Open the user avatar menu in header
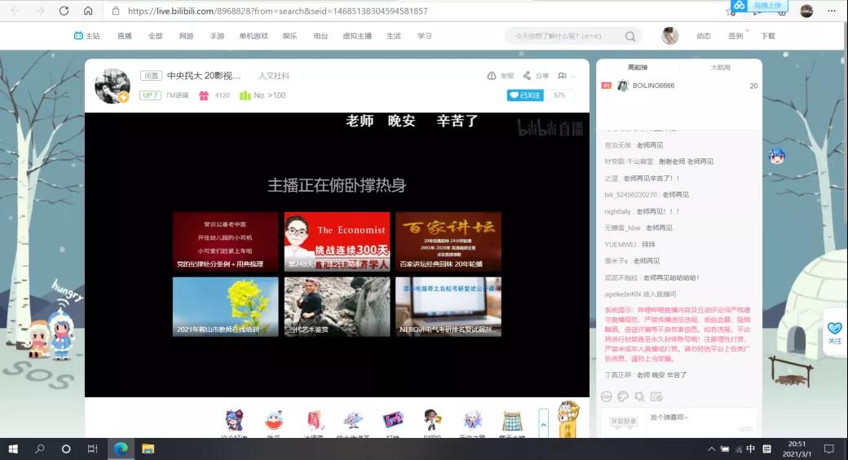The image size is (848, 460). pyautogui.click(x=670, y=36)
